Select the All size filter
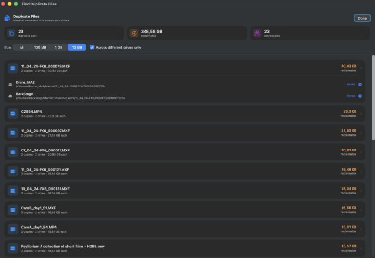The height and width of the screenshot is (258, 375). point(21,47)
